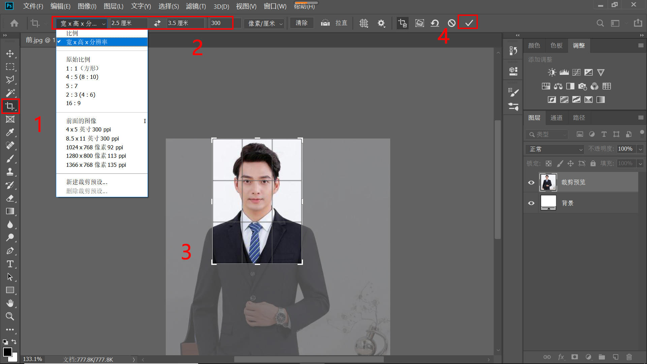647x364 pixels.
Task: Open the crop aspect ratio preset dropdown
Action: [81, 23]
